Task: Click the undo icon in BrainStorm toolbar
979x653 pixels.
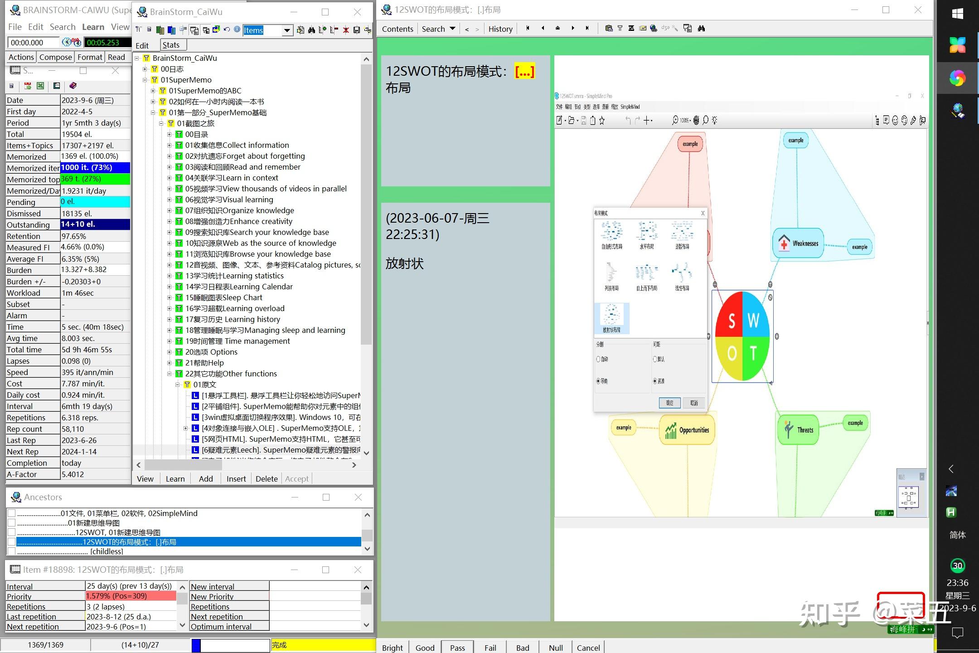Action: pos(226,30)
